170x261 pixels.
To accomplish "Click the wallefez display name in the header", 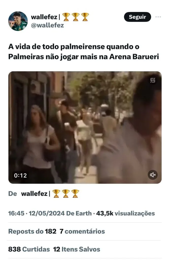I will tap(44, 17).
